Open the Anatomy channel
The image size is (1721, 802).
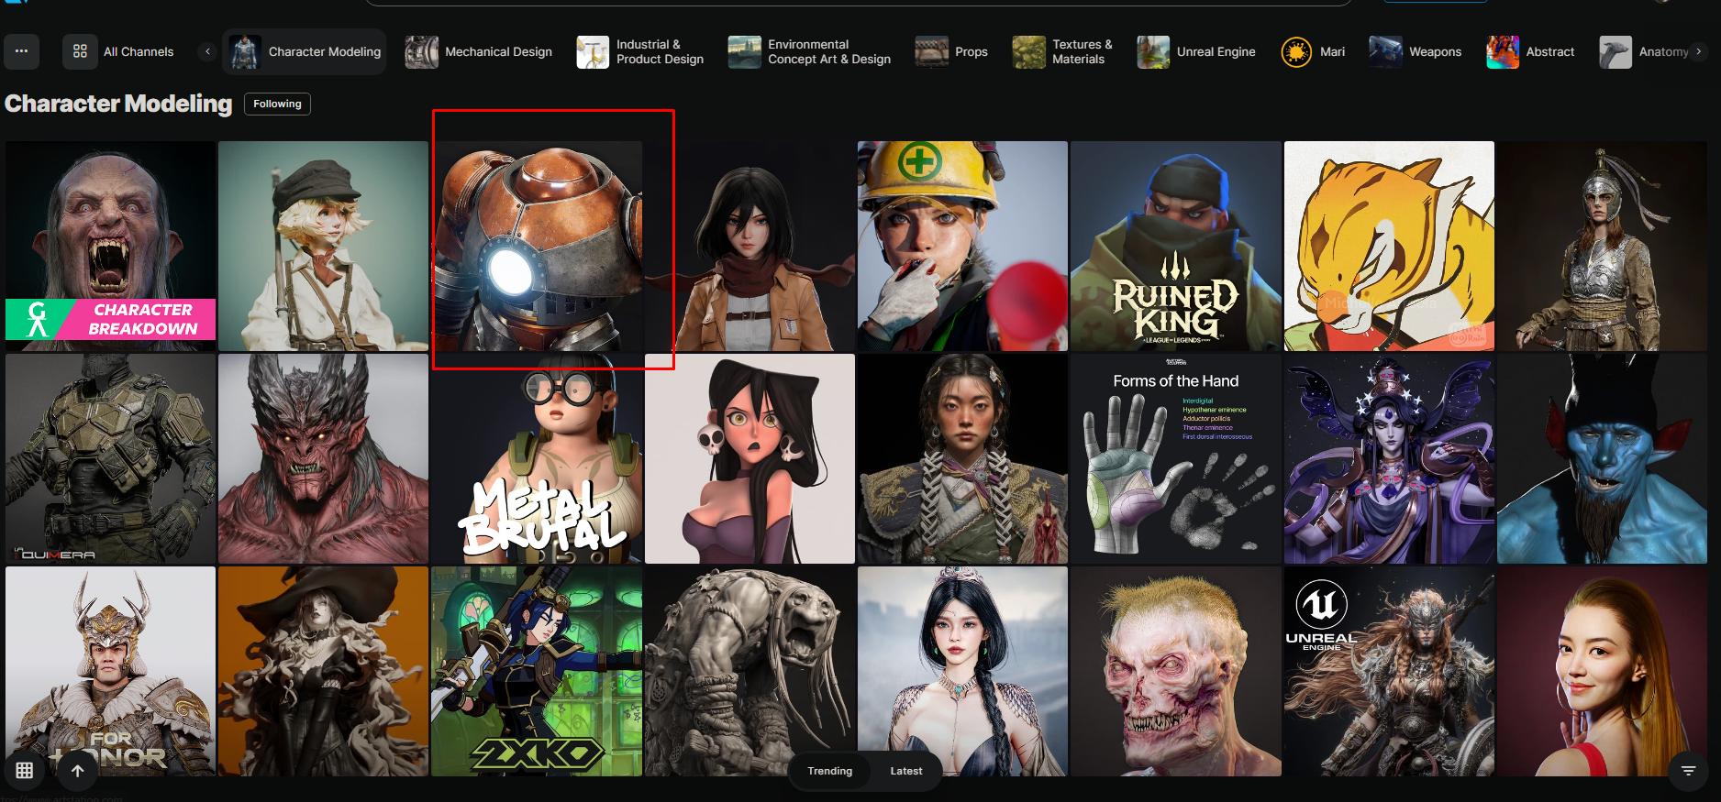[1643, 51]
